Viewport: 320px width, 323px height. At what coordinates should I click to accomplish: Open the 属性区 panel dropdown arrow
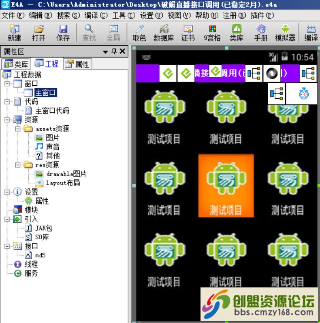[105, 51]
